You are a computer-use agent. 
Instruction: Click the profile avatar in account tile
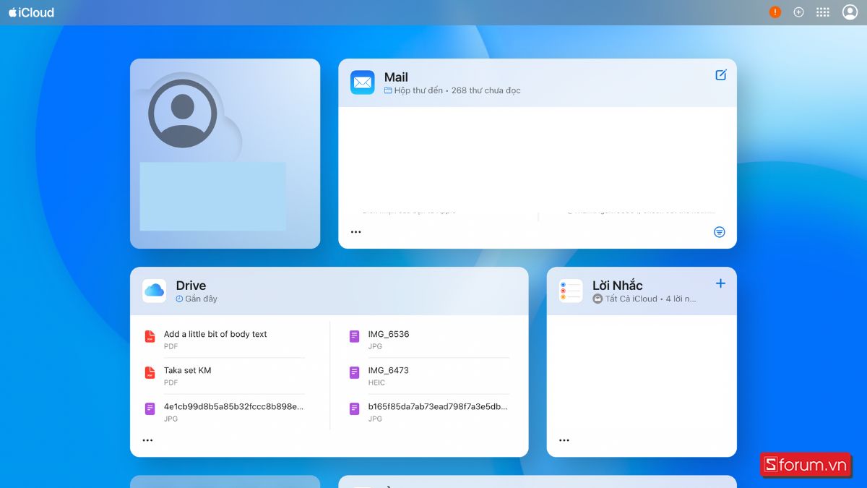183,114
